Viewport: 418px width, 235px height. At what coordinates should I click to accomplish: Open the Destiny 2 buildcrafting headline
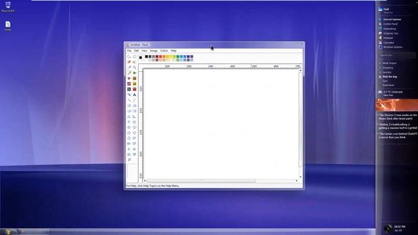(x=398, y=126)
